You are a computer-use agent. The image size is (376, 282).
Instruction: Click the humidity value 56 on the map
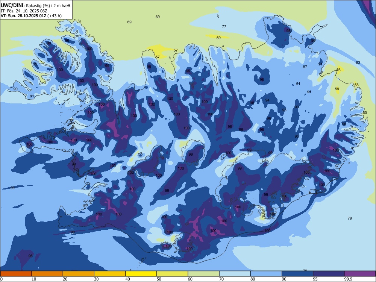[338, 70]
